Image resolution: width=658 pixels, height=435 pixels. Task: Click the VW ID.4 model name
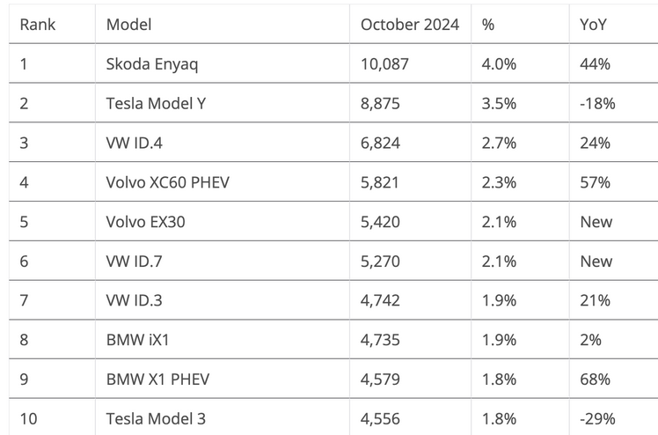[x=134, y=143]
